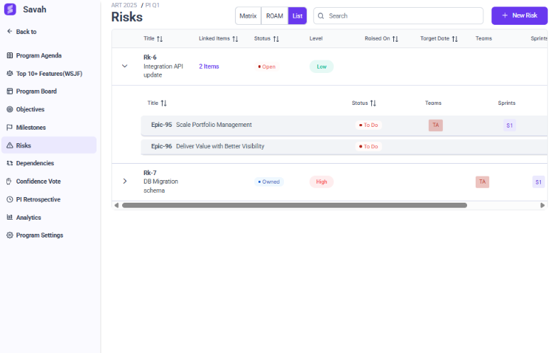This screenshot has width=553, height=353.
Task: Collapse the Rk-6 risk row
Action: point(125,66)
